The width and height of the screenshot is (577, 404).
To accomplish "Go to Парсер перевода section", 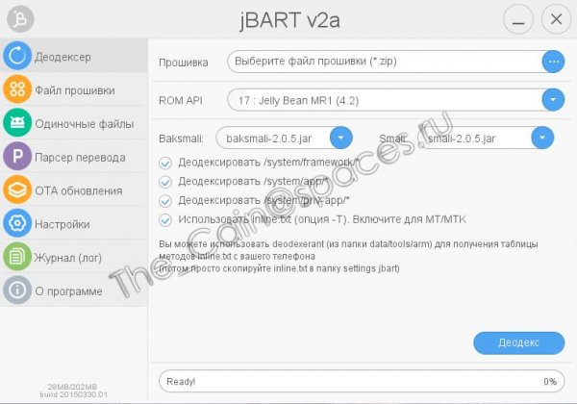I will click(x=74, y=157).
